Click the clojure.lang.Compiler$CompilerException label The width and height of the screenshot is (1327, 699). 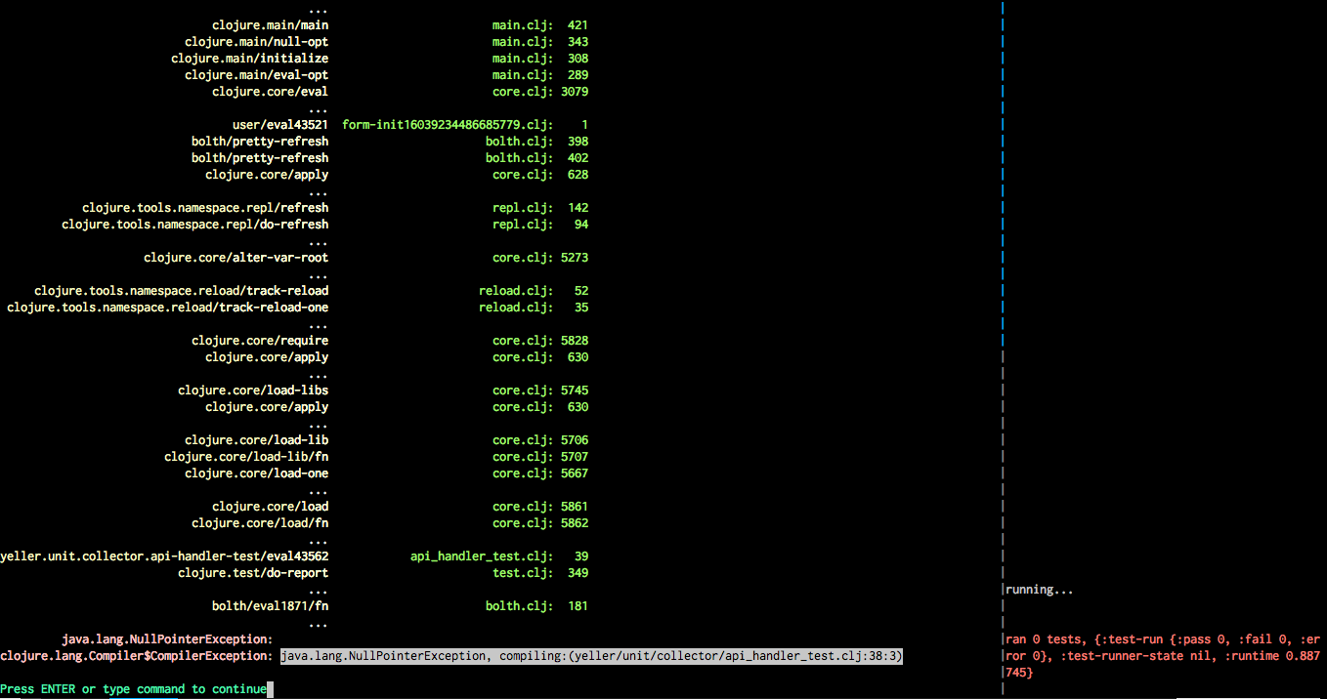coord(136,657)
